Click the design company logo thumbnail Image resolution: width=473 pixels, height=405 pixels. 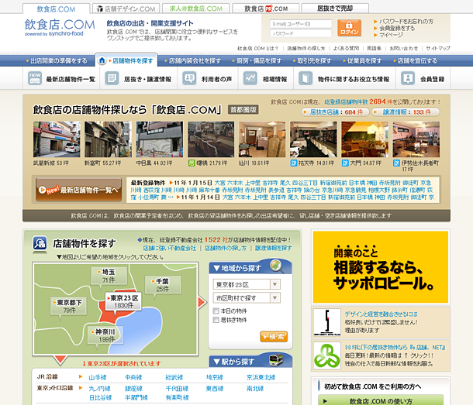(x=327, y=322)
